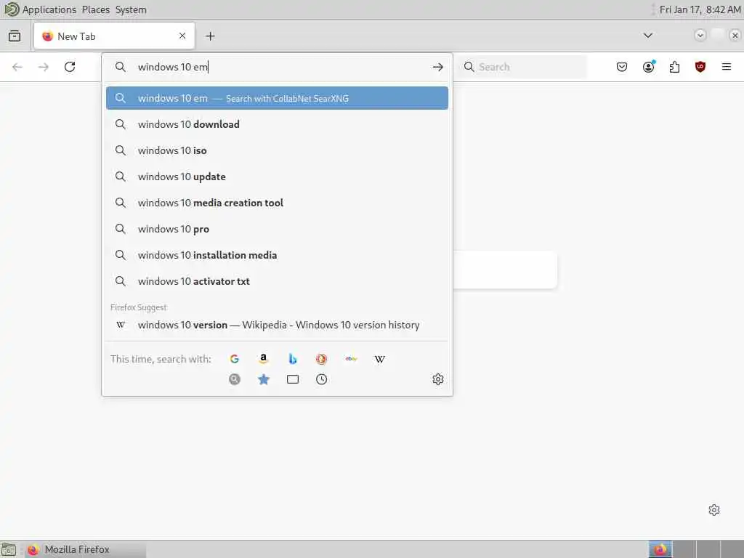This screenshot has width=744, height=558.
Task: Go back to previous page
Action: pos(17,67)
